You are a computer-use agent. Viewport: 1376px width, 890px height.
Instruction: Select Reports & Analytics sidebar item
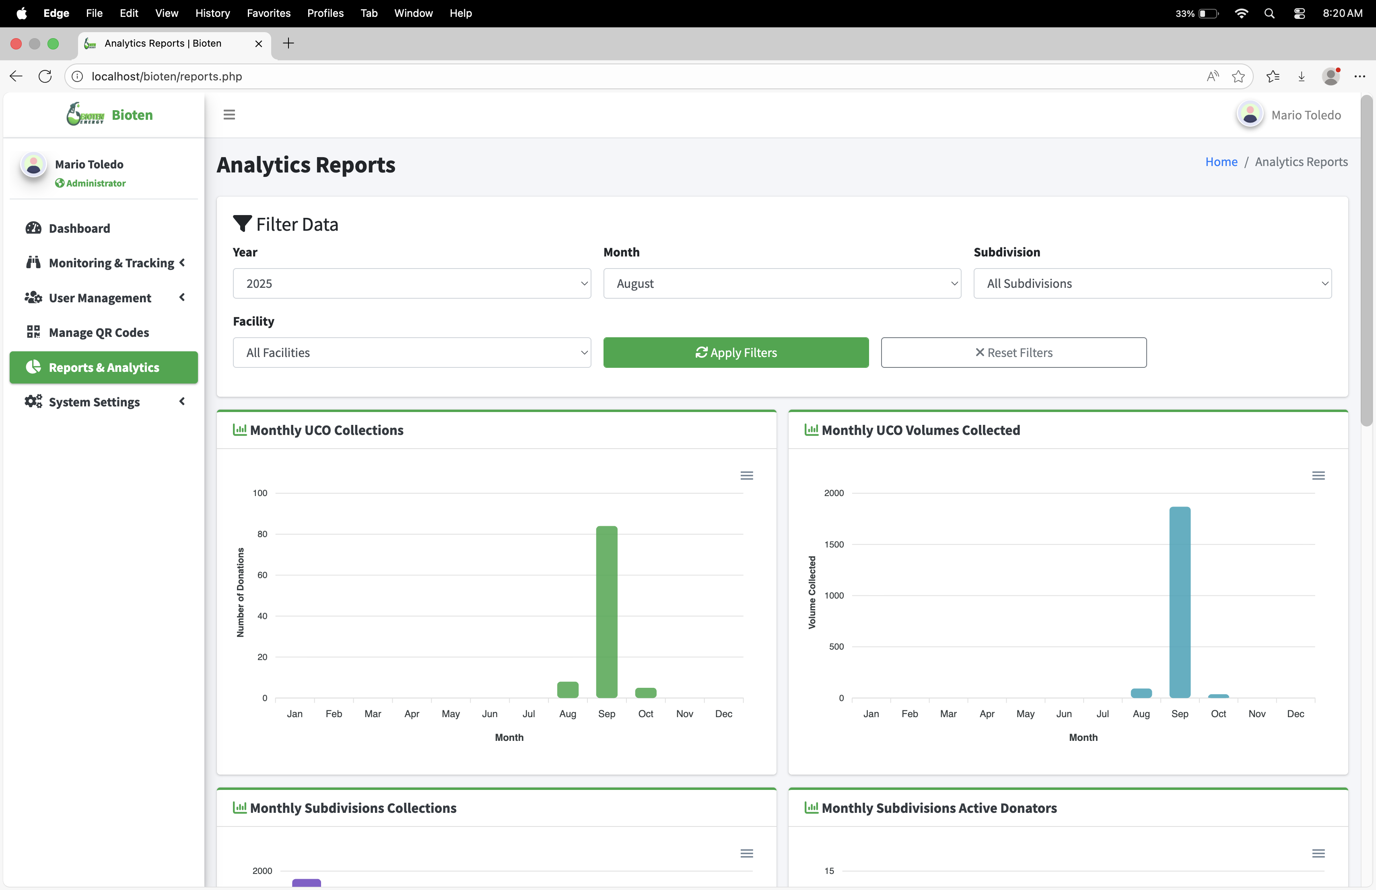coord(103,367)
